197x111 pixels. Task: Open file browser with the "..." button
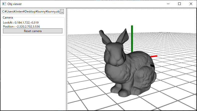point(62,12)
